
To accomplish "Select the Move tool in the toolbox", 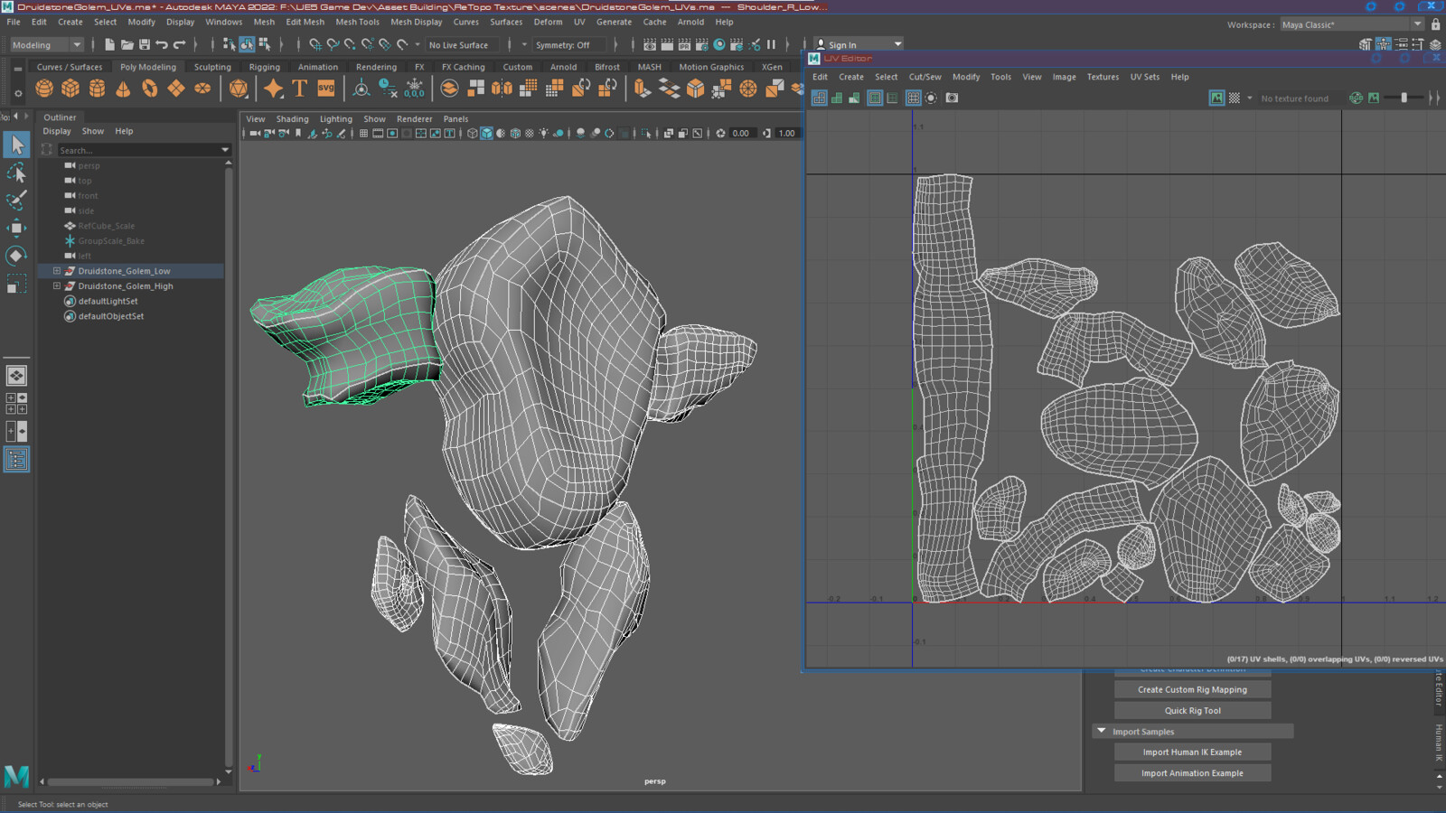I will tap(16, 228).
